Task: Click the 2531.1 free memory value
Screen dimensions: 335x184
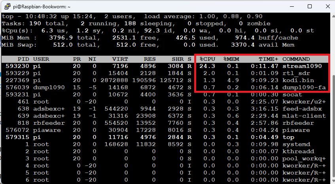Action: click(124, 38)
